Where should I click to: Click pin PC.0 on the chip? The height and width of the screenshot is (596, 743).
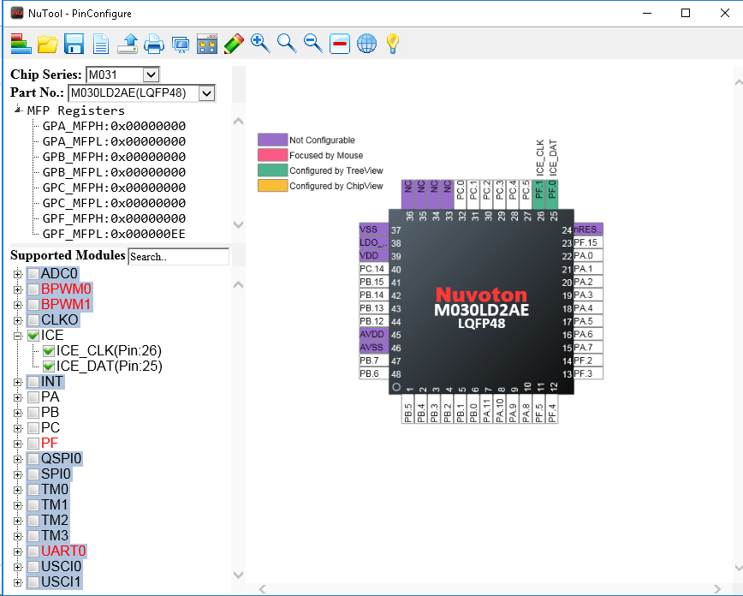coord(461,194)
